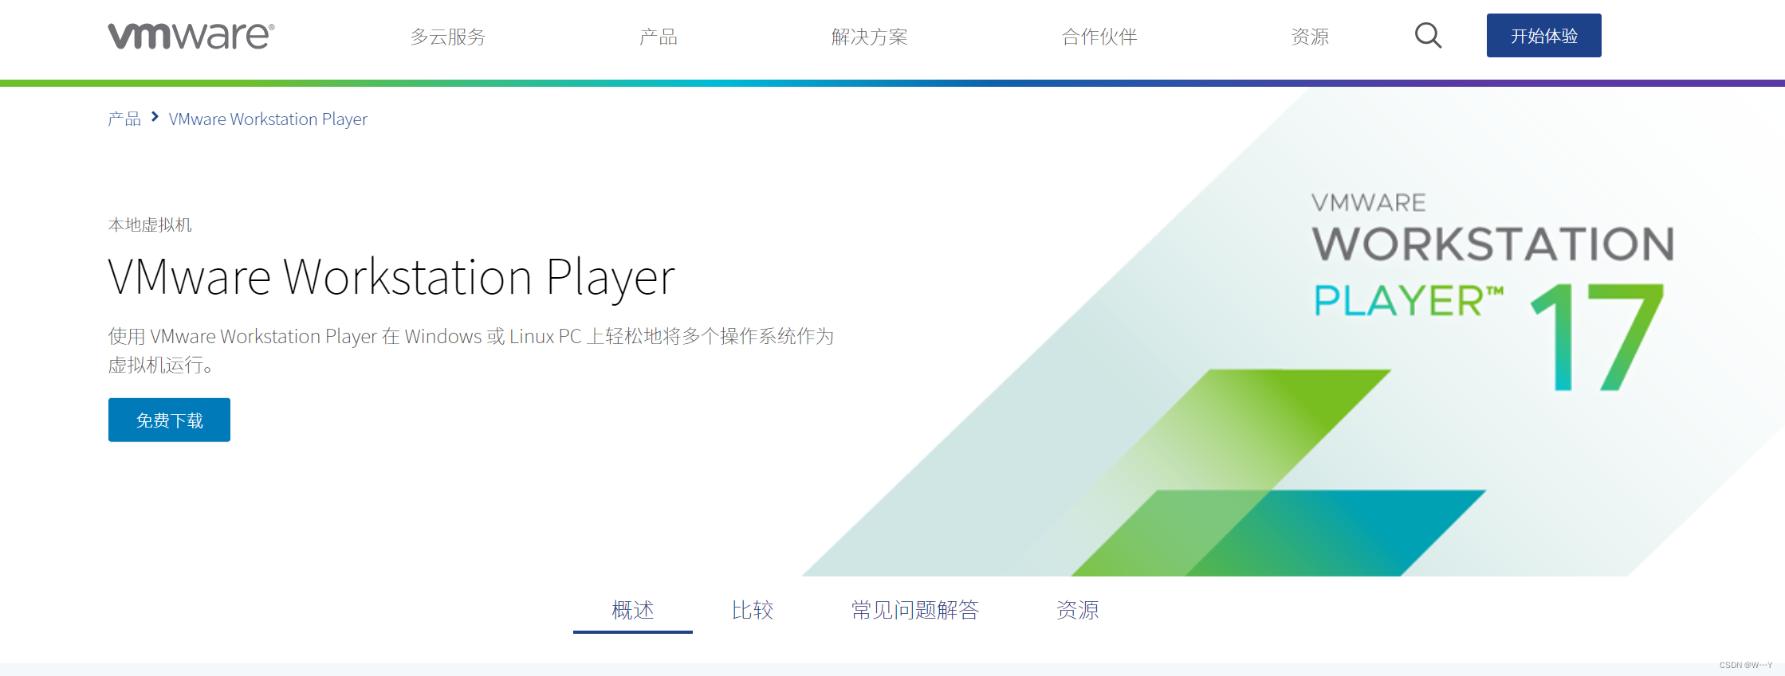Click the 本地虚拟机 label
Viewport: 1785px width, 676px height.
(150, 225)
